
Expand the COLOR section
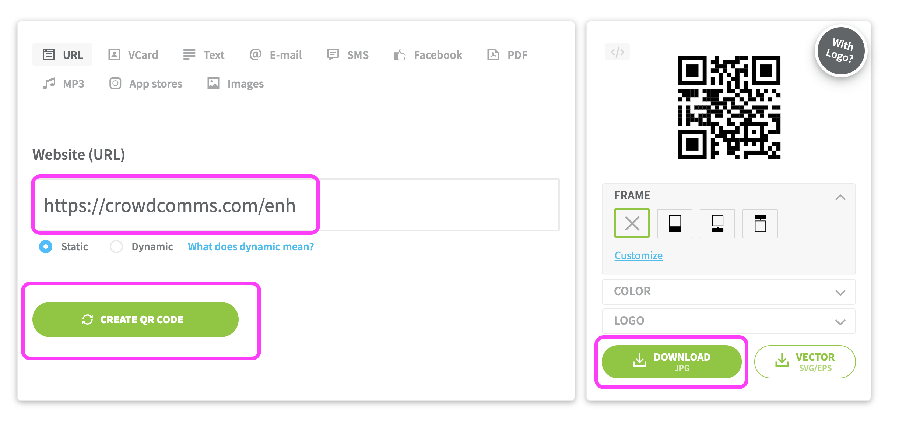click(x=729, y=291)
